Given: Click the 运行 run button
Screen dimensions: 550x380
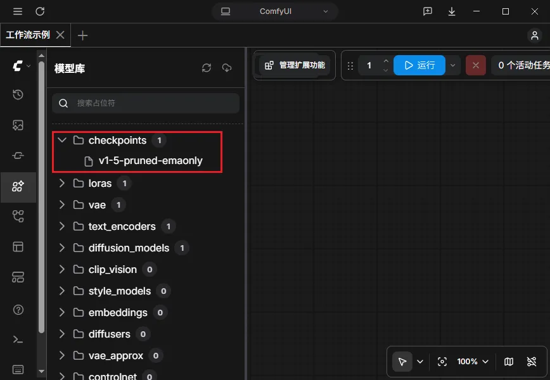Looking at the screenshot, I should tap(419, 65).
